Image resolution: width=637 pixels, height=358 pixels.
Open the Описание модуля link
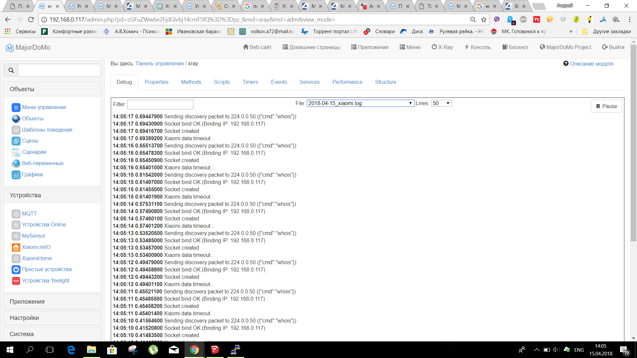point(591,64)
